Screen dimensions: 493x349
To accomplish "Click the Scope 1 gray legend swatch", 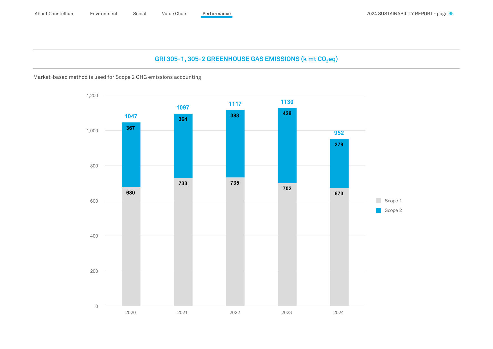I will 379,201.
